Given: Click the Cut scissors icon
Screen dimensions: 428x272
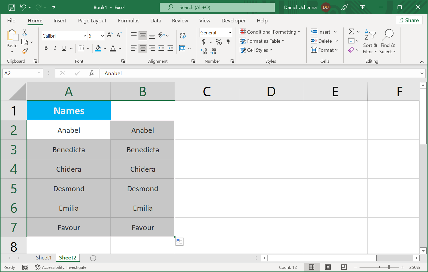Looking at the screenshot, I should click(x=25, y=33).
